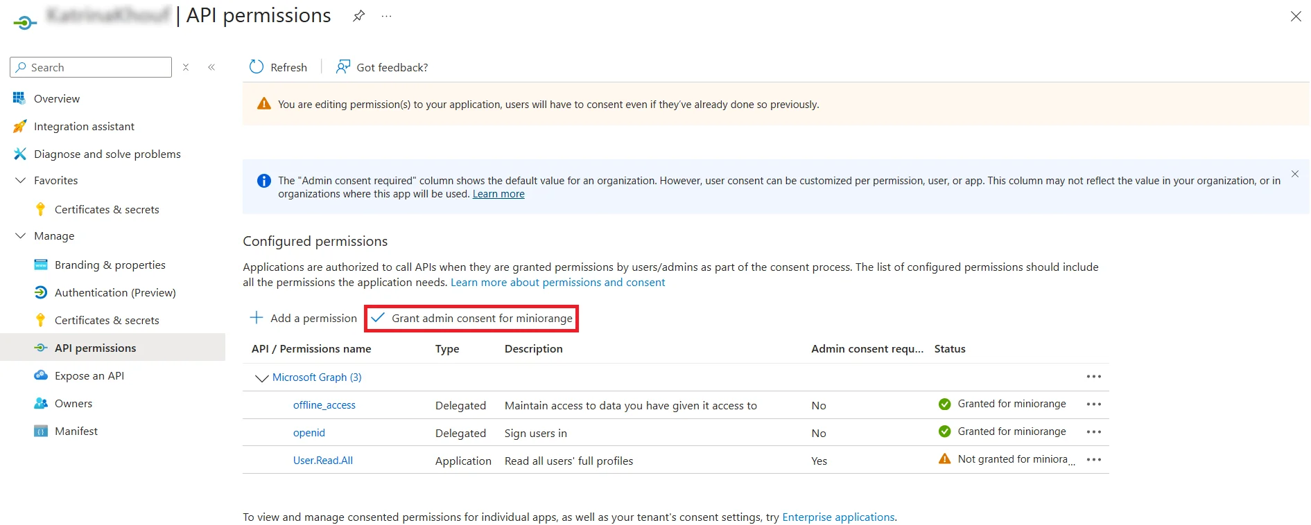Image resolution: width=1311 pixels, height=525 pixels.
Task: Click the Diagnose and solve problems wrench icon
Action: pos(19,154)
